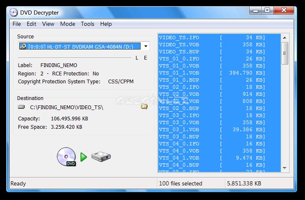Select VTS_01_1.VOB 394.790 KB row
Image resolution: width=305 pixels, height=200 pixels.
[x=219, y=73]
